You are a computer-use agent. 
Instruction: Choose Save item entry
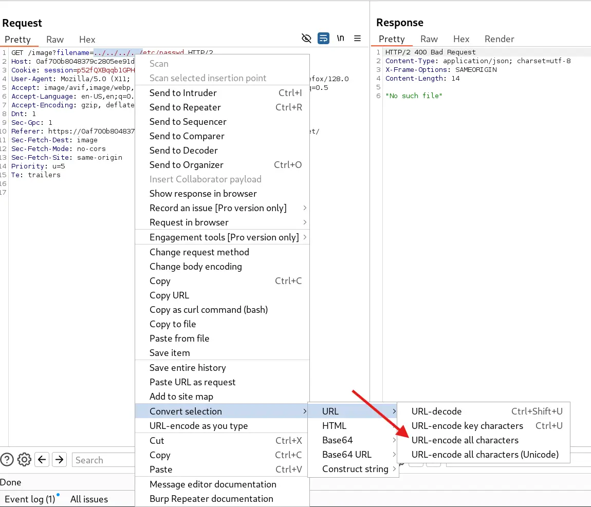coord(222,352)
